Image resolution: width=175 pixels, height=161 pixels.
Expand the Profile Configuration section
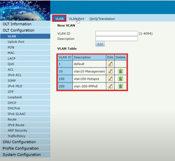pos(25,148)
